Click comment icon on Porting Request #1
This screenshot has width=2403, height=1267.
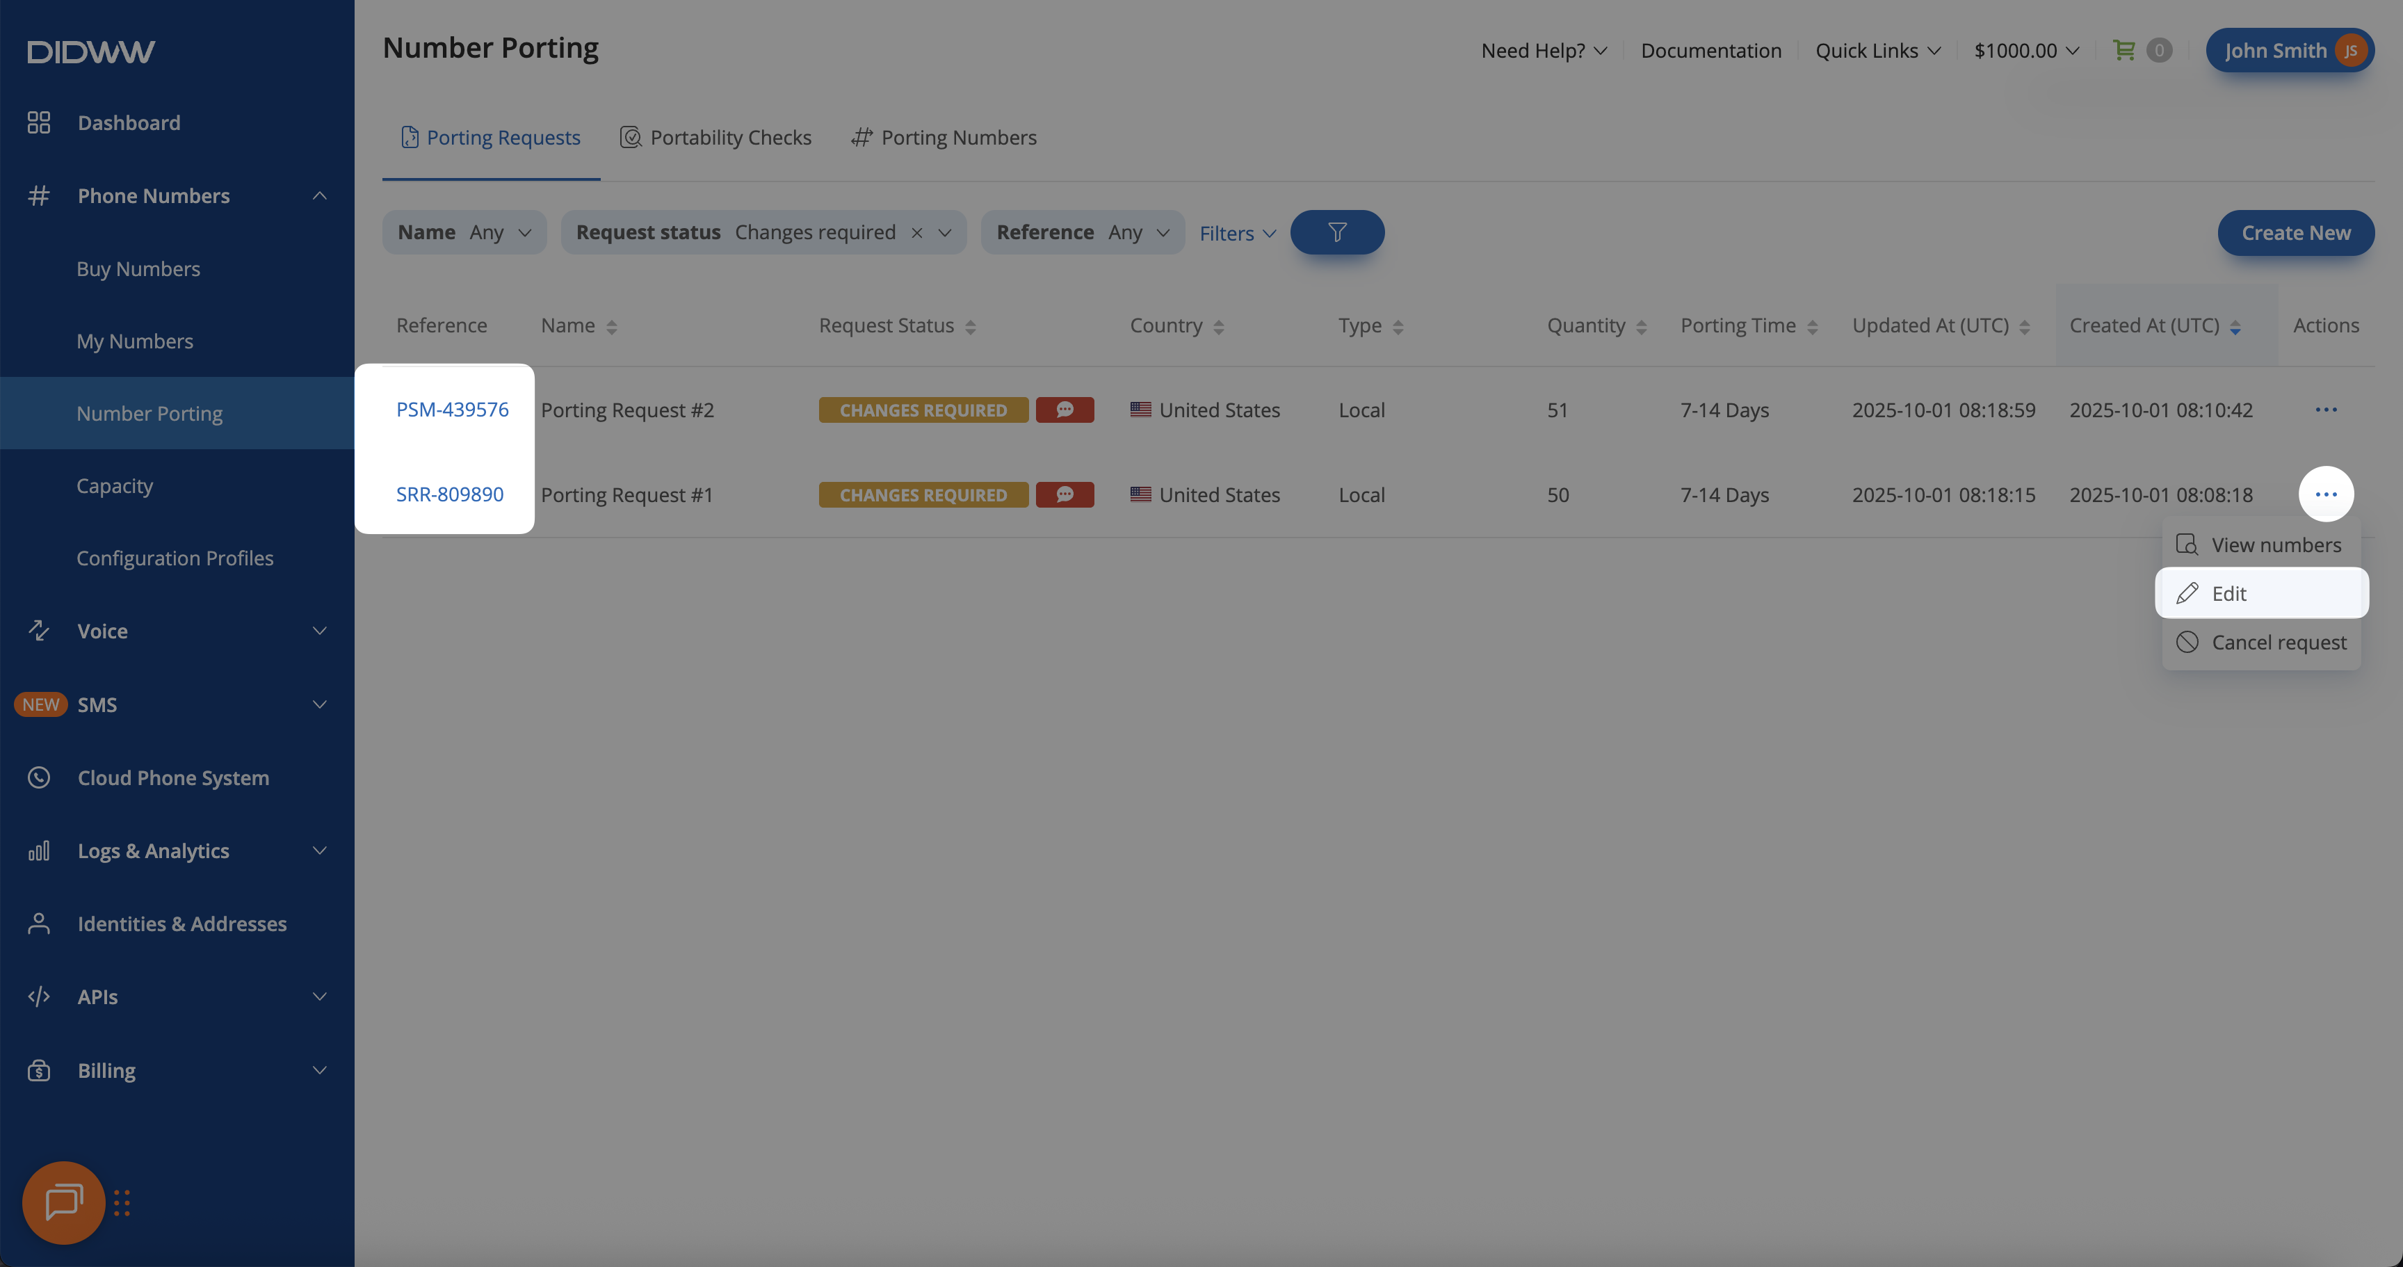click(1065, 494)
